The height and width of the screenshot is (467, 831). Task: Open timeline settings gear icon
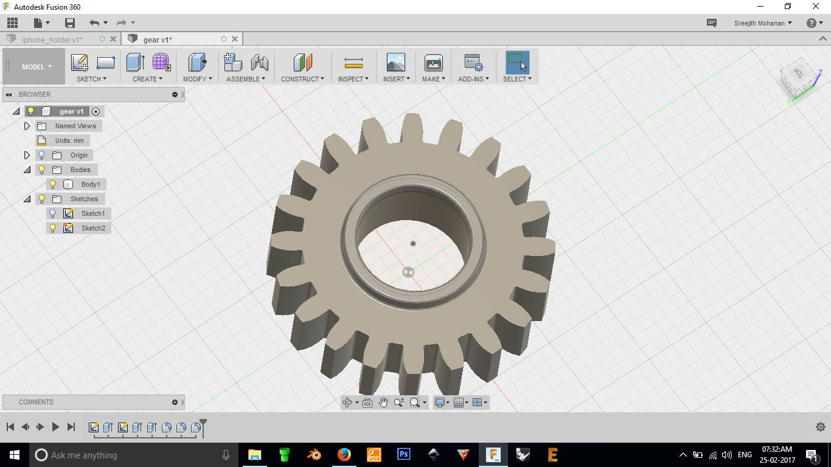[820, 427]
